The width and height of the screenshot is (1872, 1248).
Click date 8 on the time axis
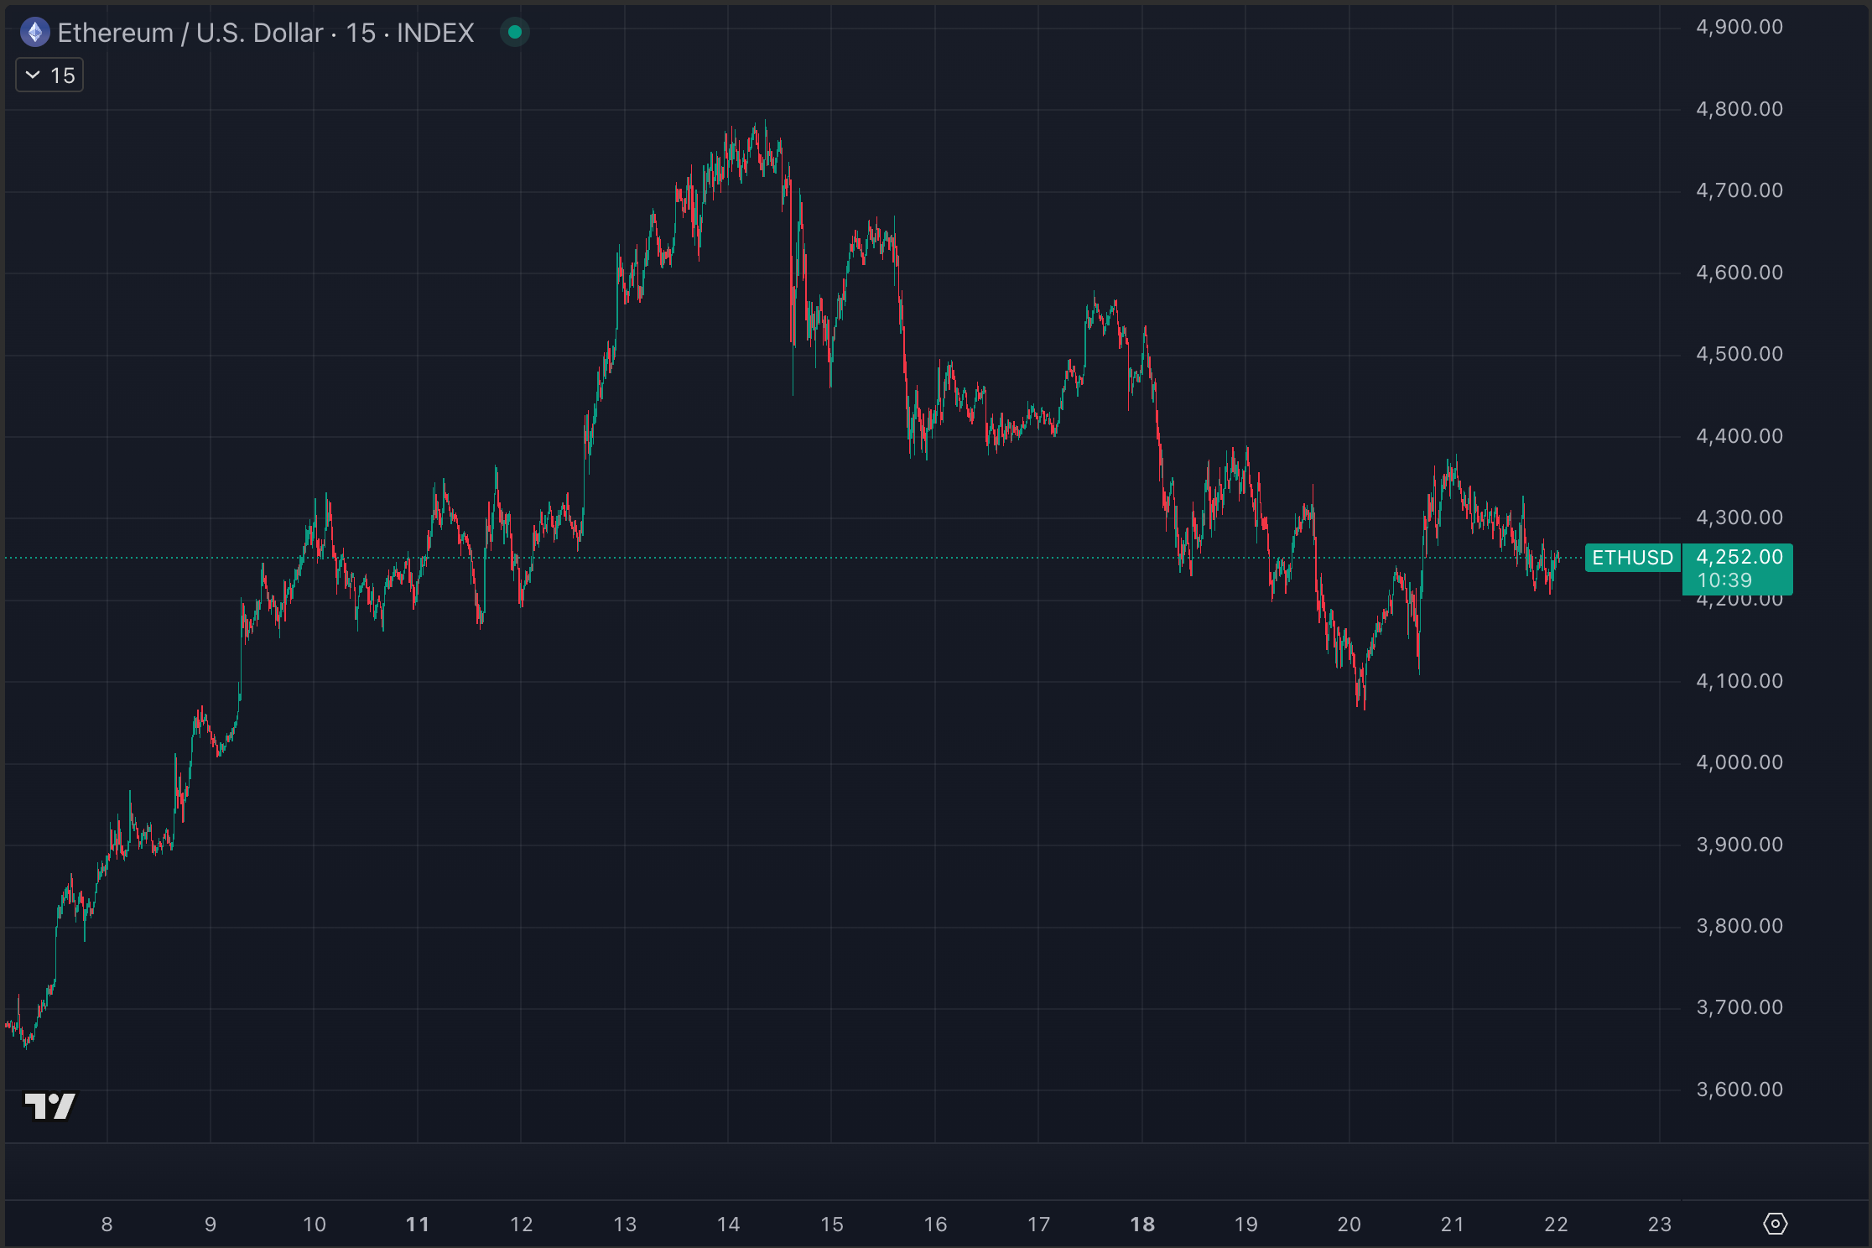(x=107, y=1225)
